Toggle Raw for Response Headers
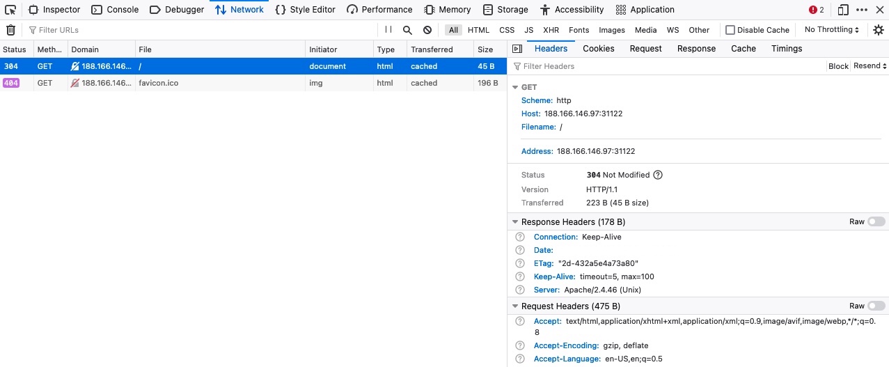The image size is (889, 367). click(x=876, y=221)
